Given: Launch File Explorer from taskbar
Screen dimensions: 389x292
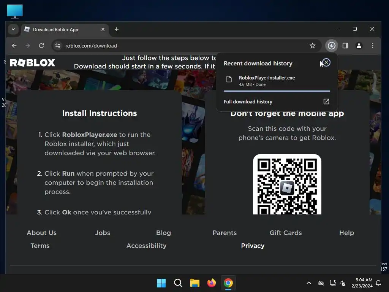Looking at the screenshot, I should point(195,283).
